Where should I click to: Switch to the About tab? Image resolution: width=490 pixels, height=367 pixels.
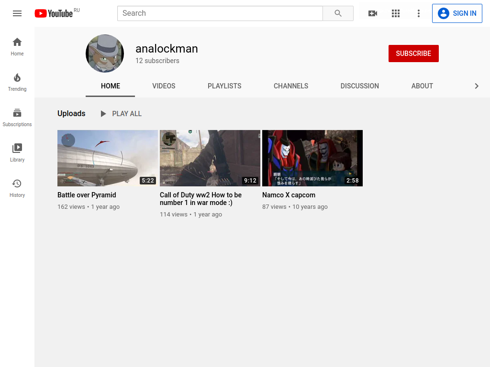pyautogui.click(x=422, y=86)
